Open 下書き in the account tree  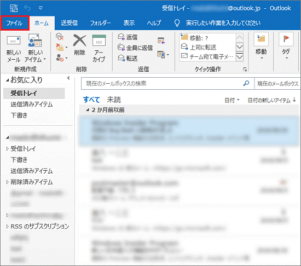pos(19,160)
